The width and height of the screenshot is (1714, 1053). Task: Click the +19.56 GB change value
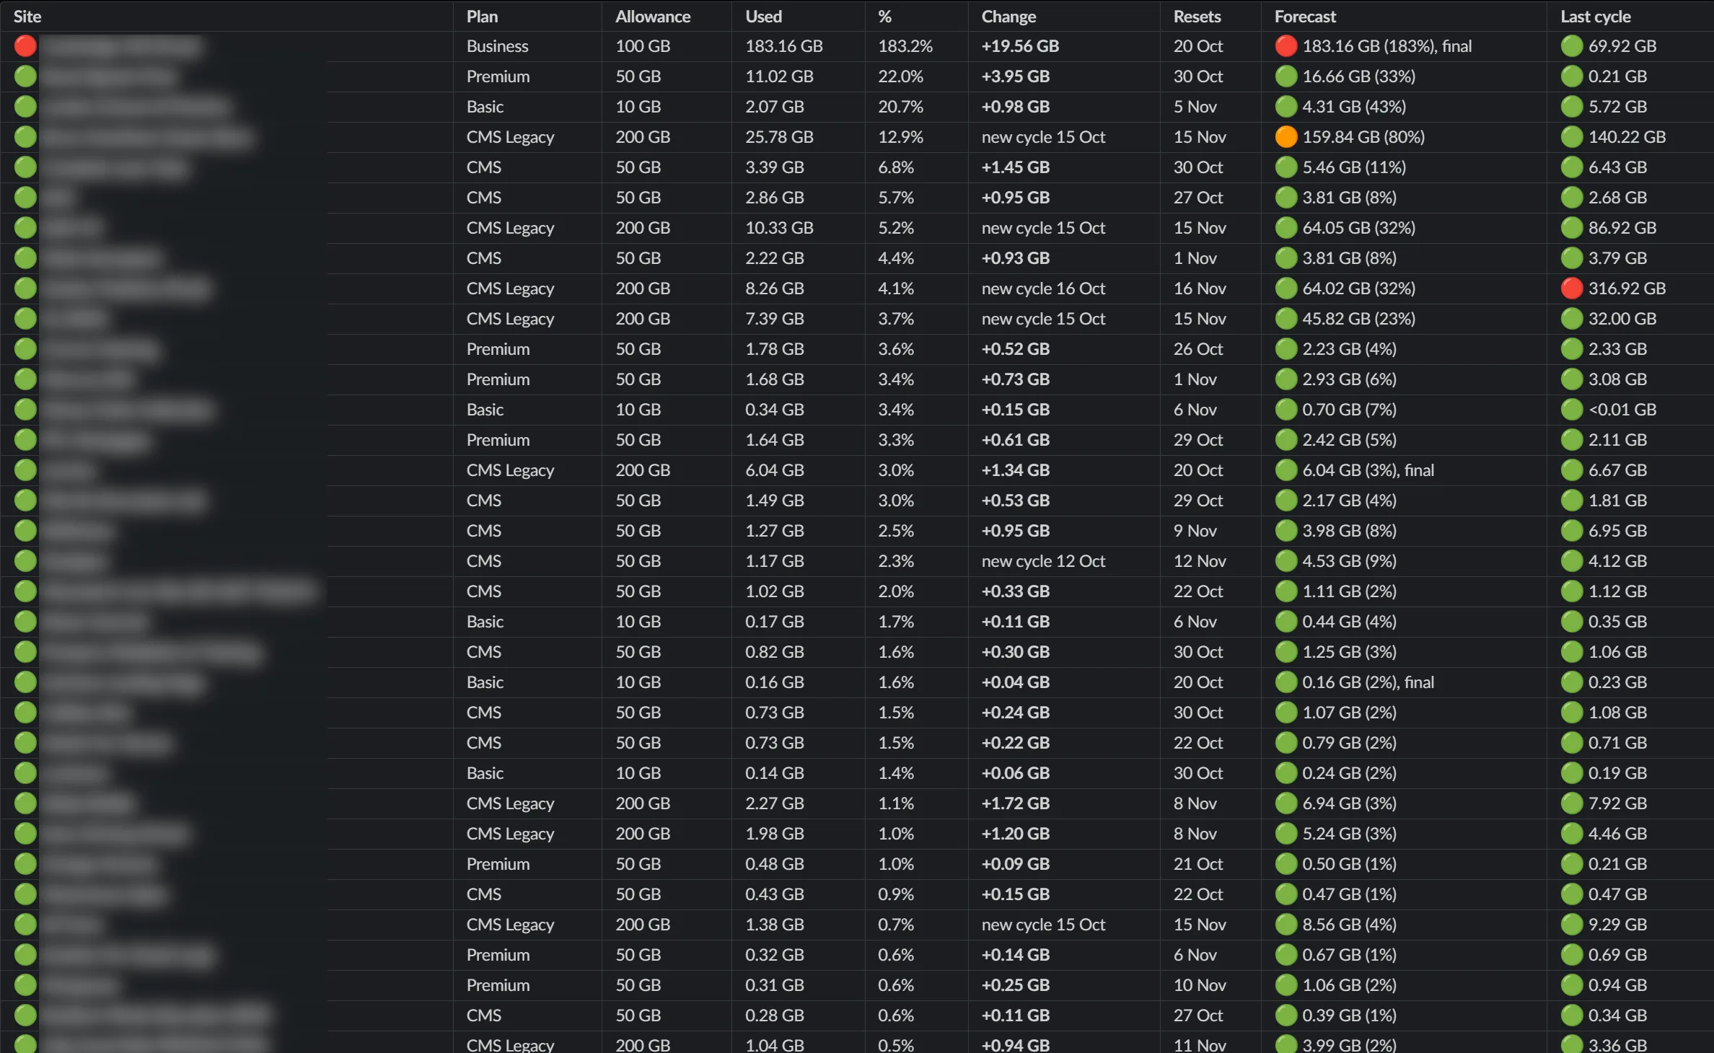click(1020, 46)
